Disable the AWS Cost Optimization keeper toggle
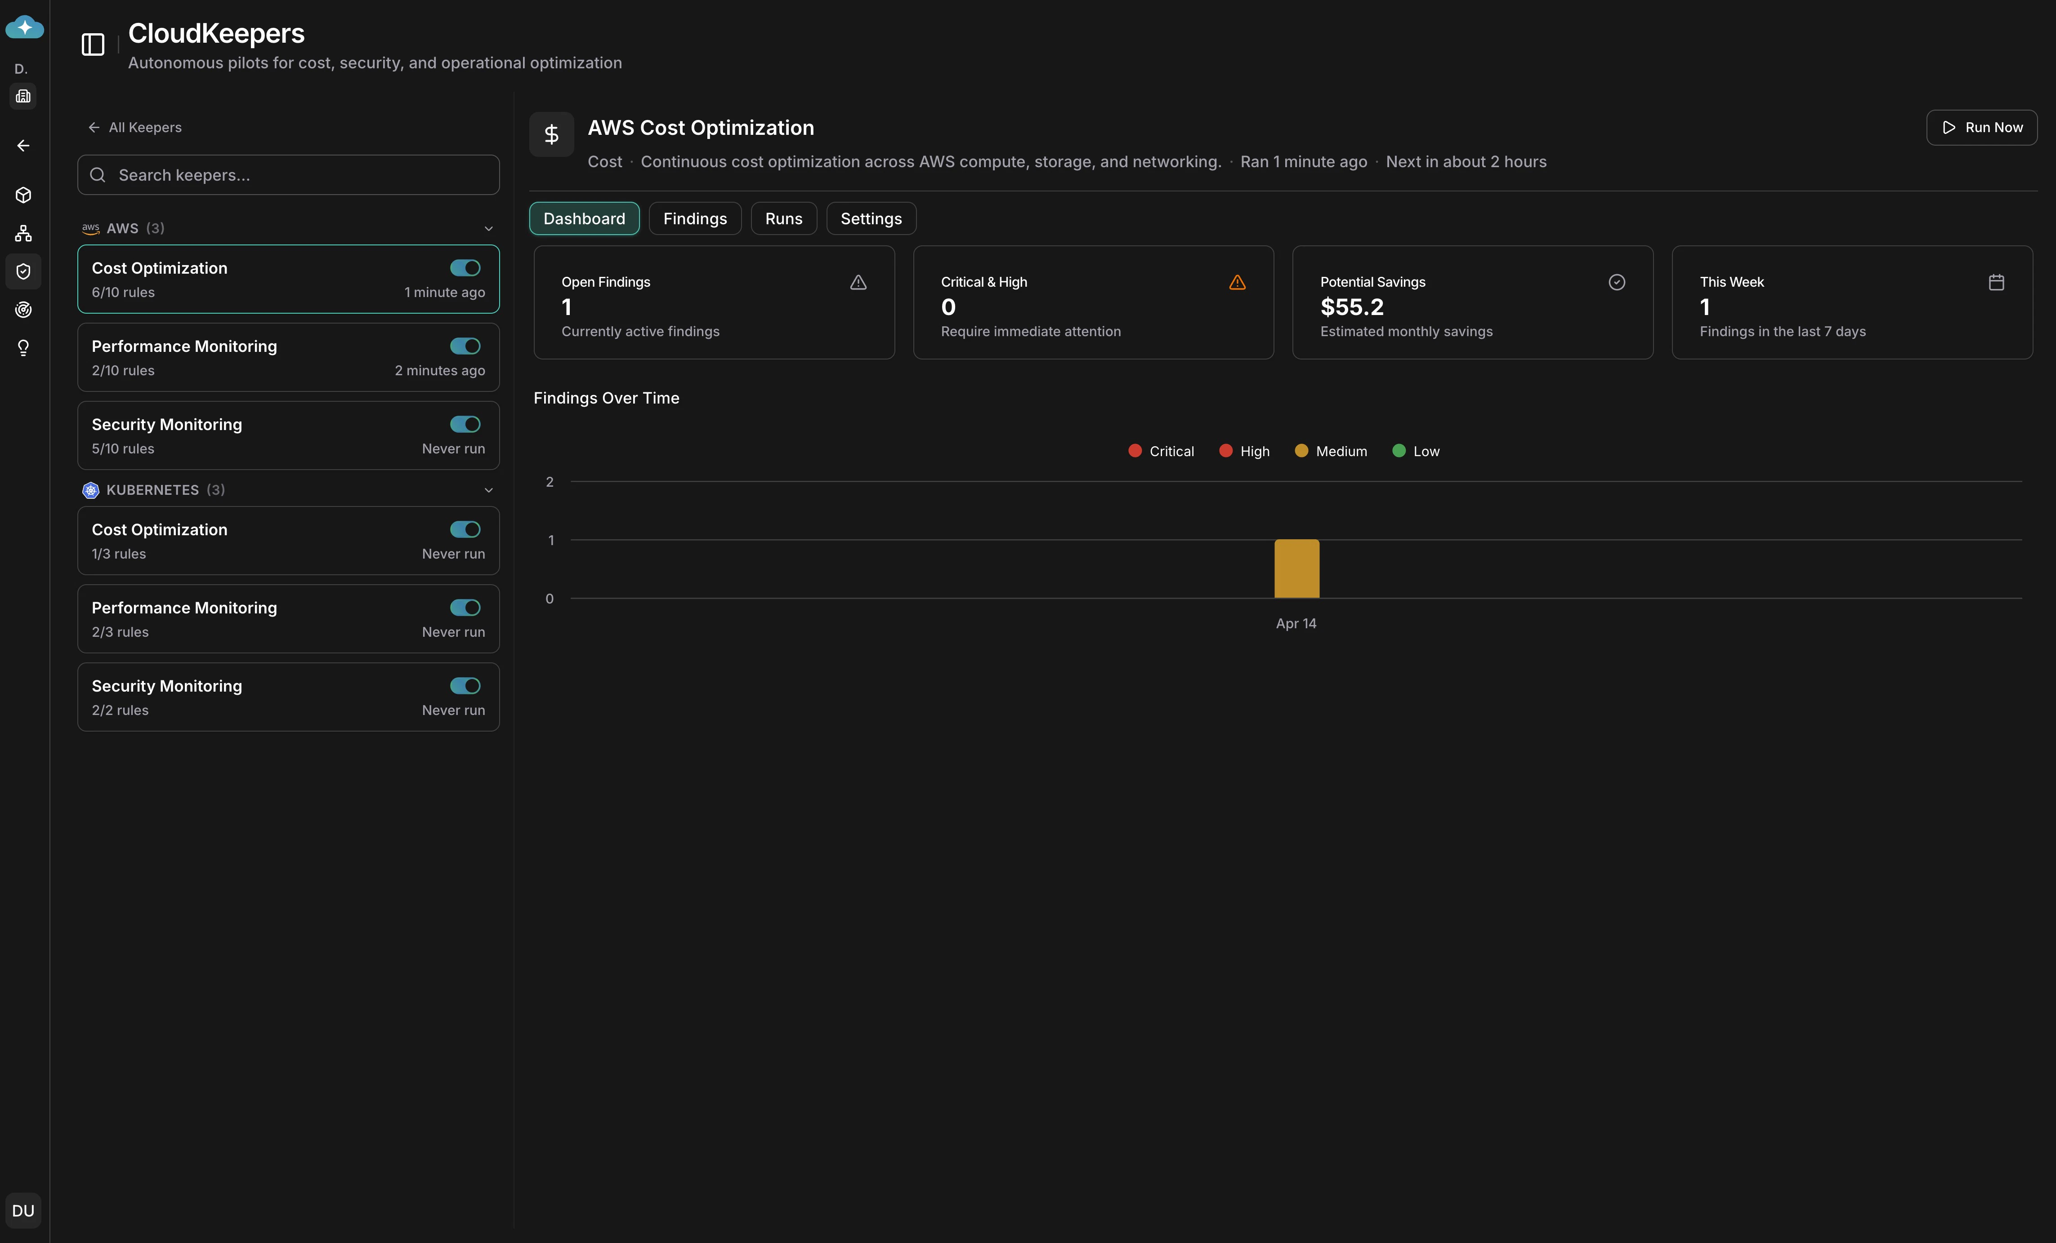This screenshot has height=1243, width=2056. [x=464, y=267]
